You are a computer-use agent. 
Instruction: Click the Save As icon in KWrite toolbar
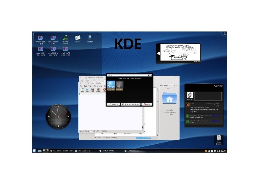98,90
